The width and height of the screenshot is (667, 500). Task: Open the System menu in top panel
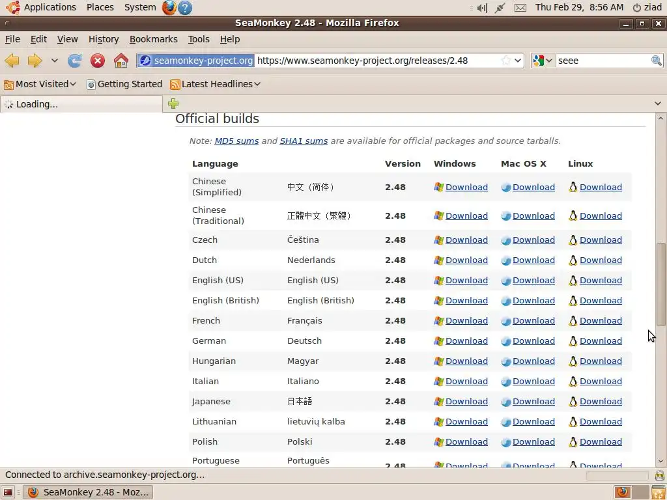point(140,7)
